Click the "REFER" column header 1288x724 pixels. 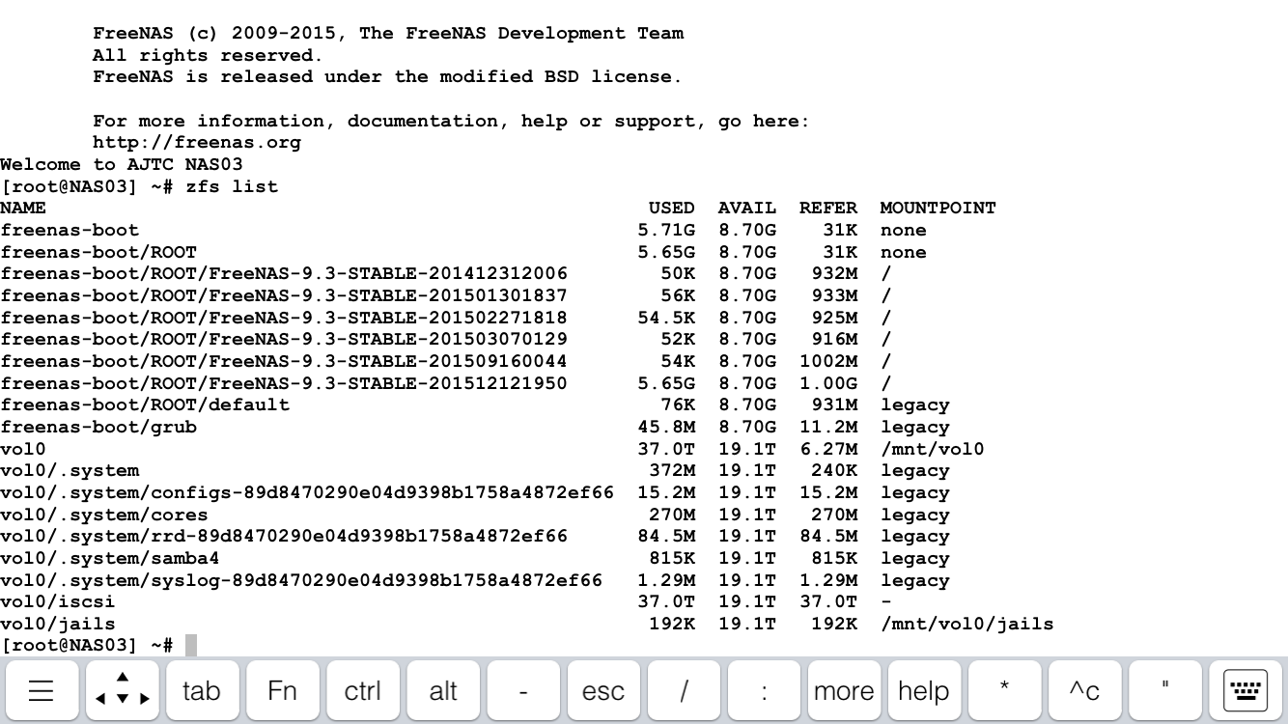click(x=828, y=208)
